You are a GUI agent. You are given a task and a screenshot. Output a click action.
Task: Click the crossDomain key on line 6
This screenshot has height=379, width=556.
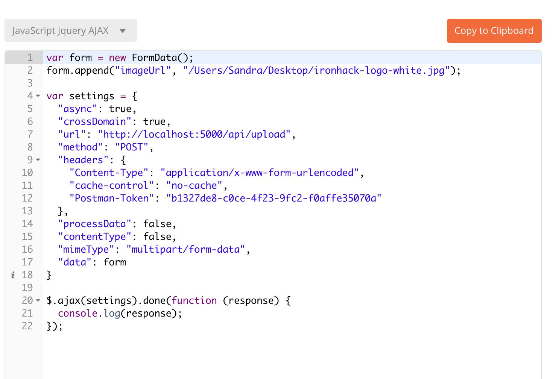click(x=94, y=122)
